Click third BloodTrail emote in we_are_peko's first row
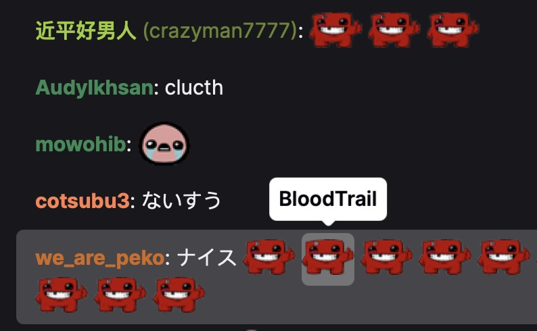The image size is (537, 331). (x=386, y=257)
